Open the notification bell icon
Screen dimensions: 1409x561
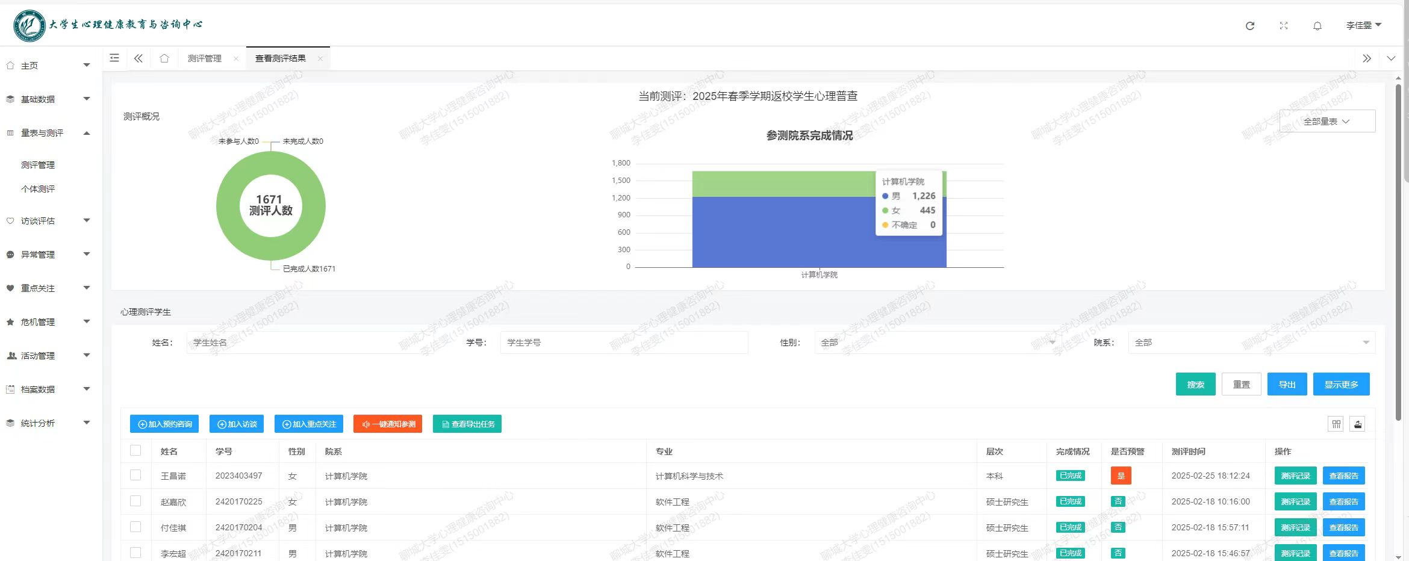coord(1317,26)
